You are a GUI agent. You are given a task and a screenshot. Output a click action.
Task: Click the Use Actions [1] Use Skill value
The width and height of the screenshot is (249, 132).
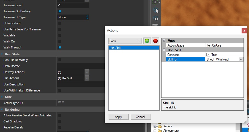pyautogui.click(x=71, y=78)
